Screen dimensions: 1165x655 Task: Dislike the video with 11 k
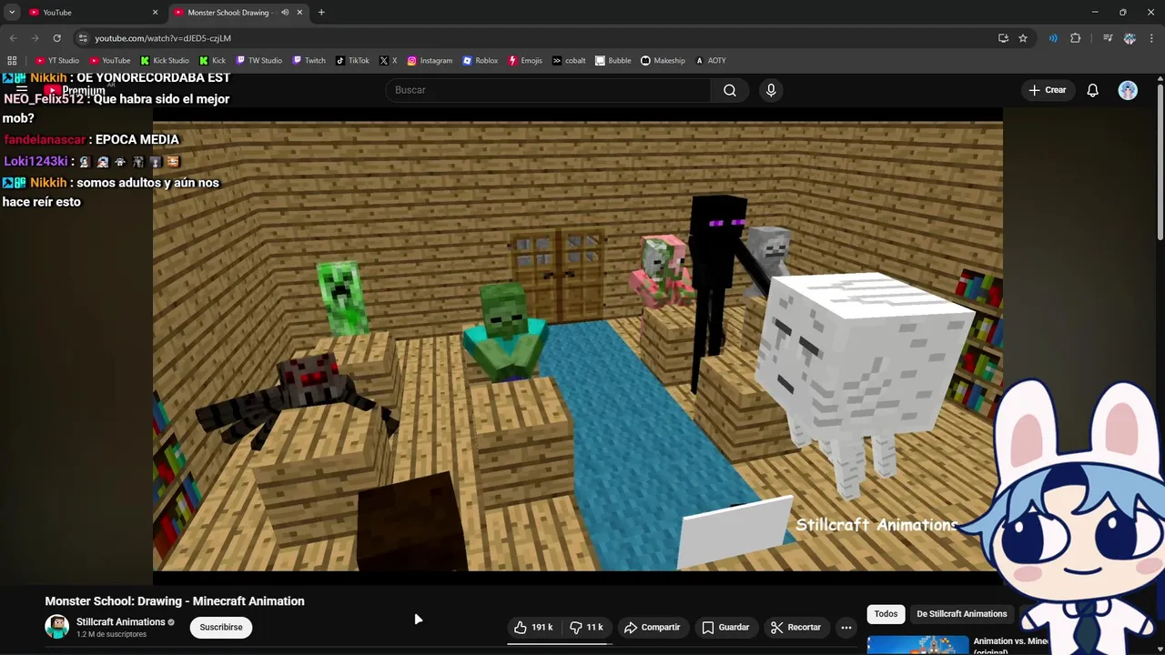587,627
